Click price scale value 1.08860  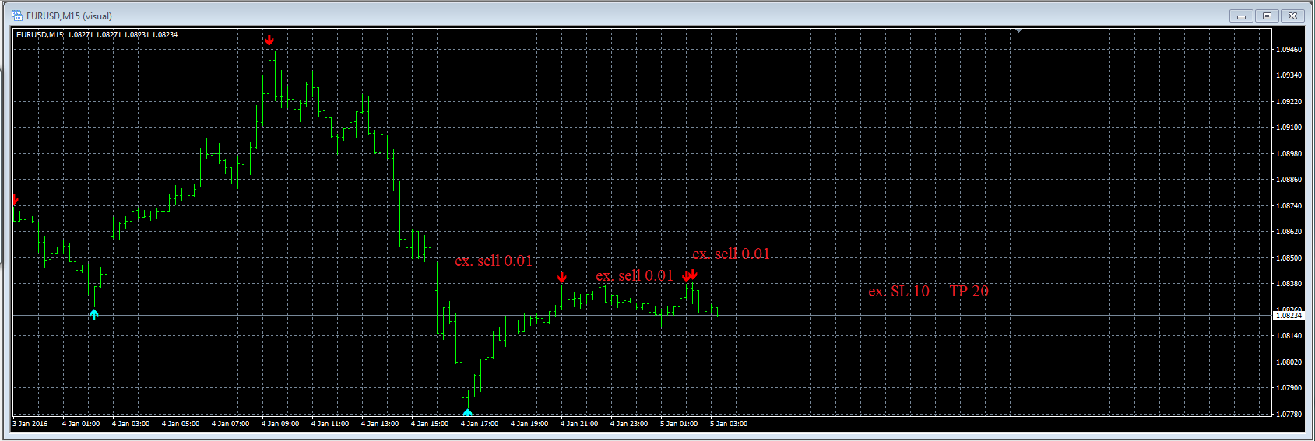coord(1289,180)
